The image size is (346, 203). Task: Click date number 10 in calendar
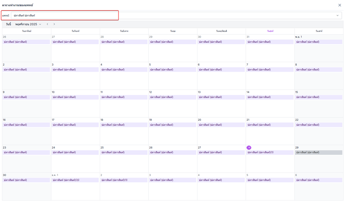click(53, 92)
